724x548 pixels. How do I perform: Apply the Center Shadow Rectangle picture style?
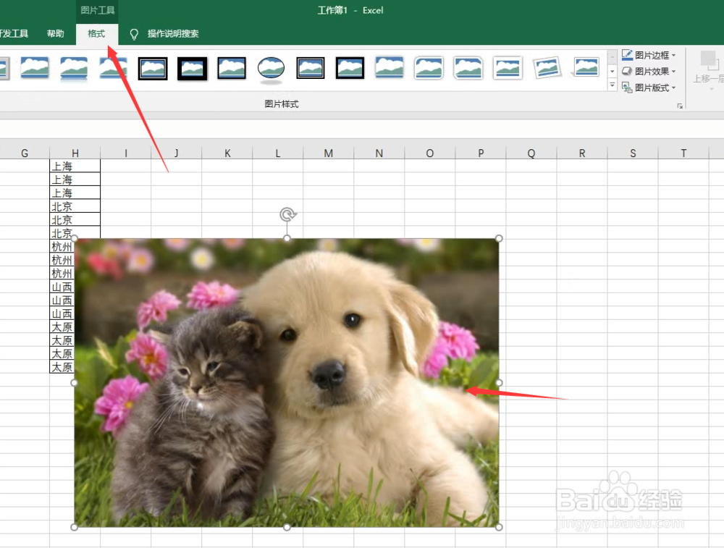(x=390, y=68)
